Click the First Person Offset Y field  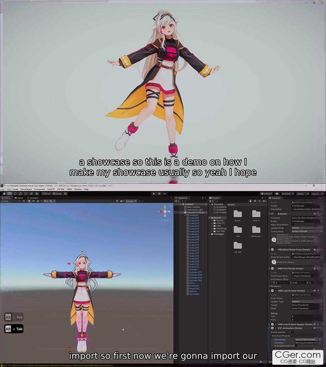(299, 283)
